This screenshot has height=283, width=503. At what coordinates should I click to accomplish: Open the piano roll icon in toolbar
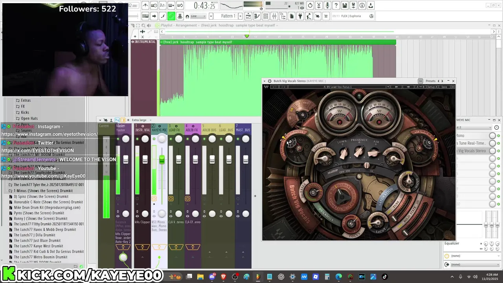257,16
